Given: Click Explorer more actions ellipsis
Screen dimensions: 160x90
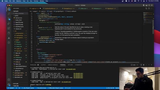Looking at the screenshot, I should point(26,8).
